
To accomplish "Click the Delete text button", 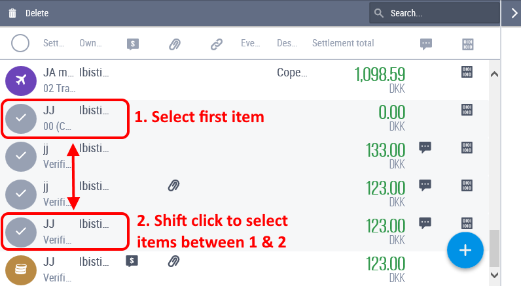I will (x=37, y=13).
